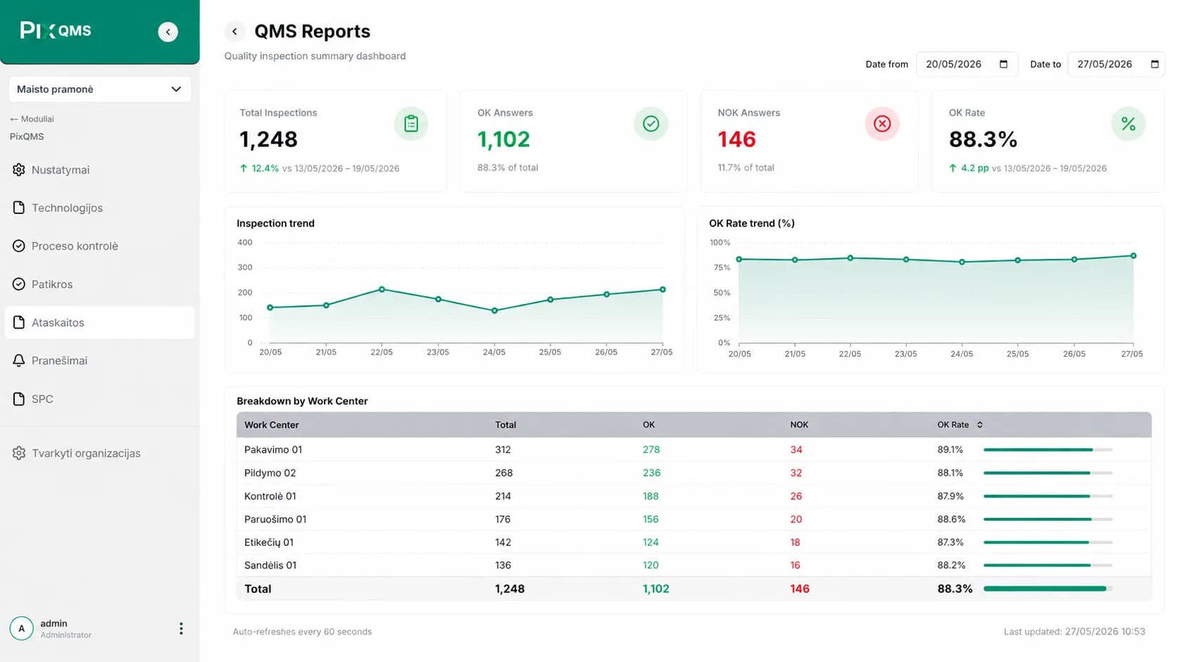1177x662 pixels.
Task: Click the 27/05 point on OK Rate trend
Action: (1133, 255)
